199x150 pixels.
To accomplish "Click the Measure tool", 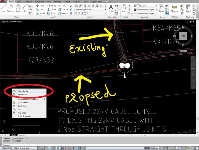I will (x=174, y=9).
